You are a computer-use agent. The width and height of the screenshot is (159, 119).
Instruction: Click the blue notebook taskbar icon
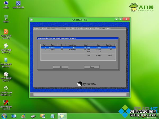(x=52, y=116)
